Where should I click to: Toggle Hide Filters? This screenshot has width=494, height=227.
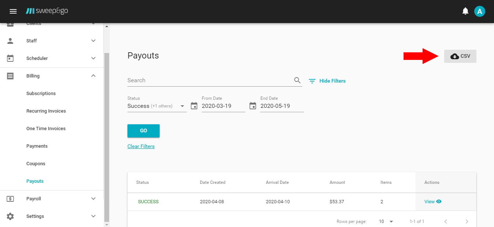[x=327, y=81]
